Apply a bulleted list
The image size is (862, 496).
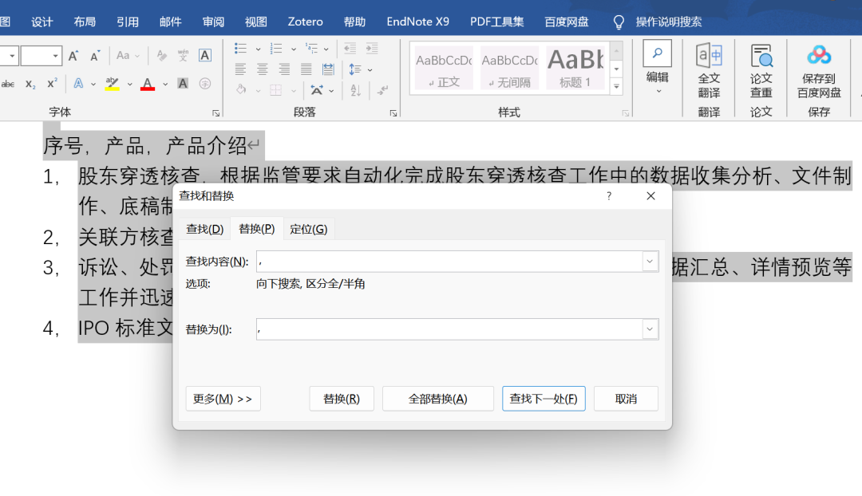point(240,49)
